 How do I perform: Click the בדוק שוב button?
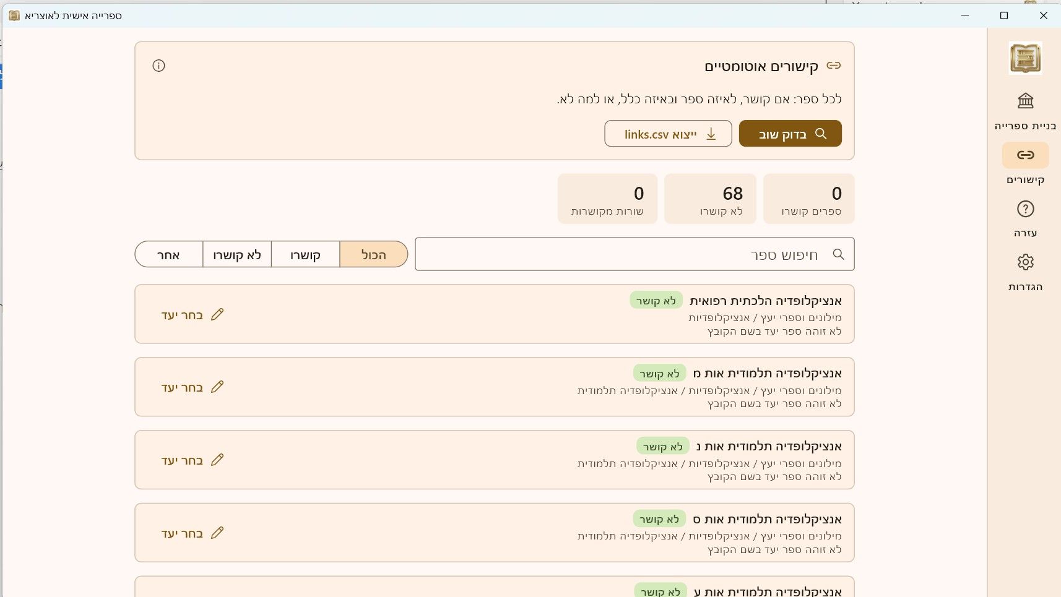click(x=790, y=134)
